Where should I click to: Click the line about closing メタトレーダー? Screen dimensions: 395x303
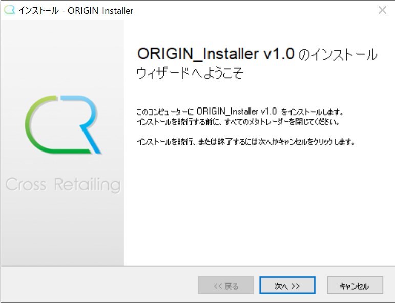click(x=238, y=122)
